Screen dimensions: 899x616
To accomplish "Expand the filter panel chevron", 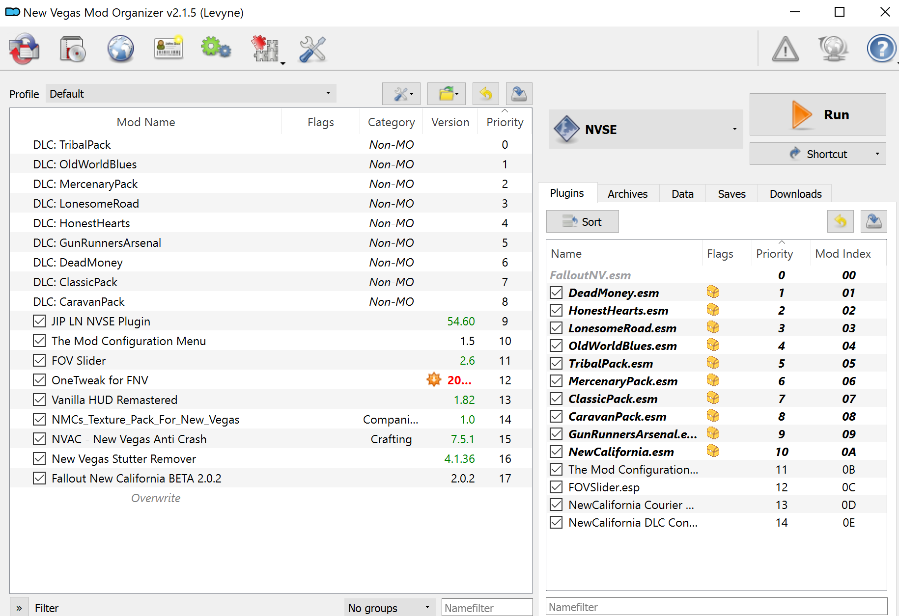I will click(x=19, y=608).
